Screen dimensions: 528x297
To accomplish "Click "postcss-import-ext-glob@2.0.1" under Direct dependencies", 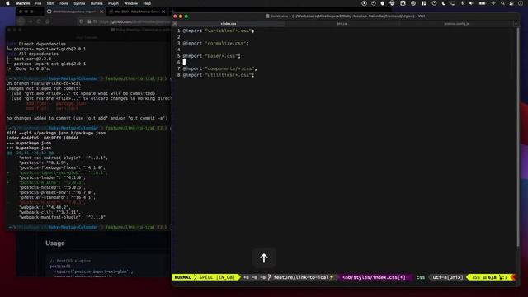I will [49, 49].
